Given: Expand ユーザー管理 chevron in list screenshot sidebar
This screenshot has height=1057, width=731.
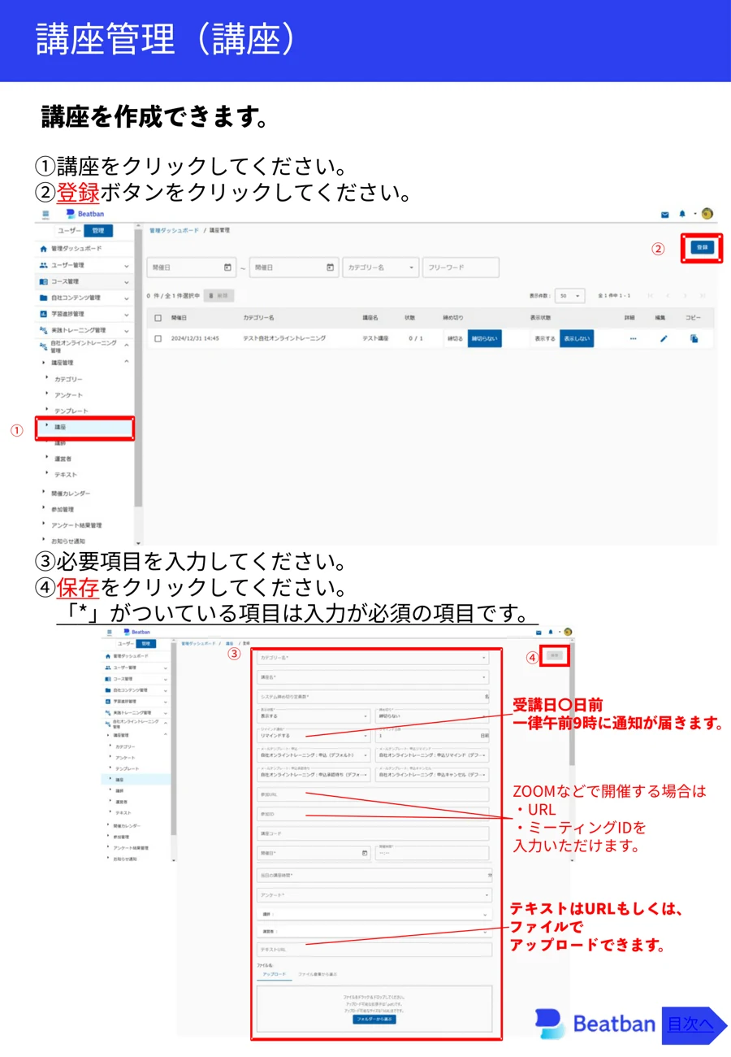Looking at the screenshot, I should pos(127,265).
